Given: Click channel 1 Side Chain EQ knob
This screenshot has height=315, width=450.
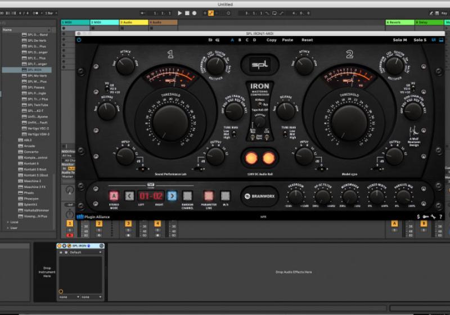Looking at the screenshot, I should (234, 111).
